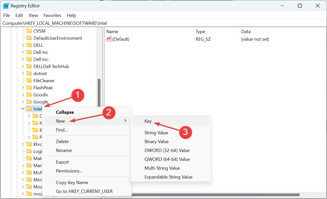
Task: Expand the all-caps DELL key with its chevron
Action: pos(23,45)
